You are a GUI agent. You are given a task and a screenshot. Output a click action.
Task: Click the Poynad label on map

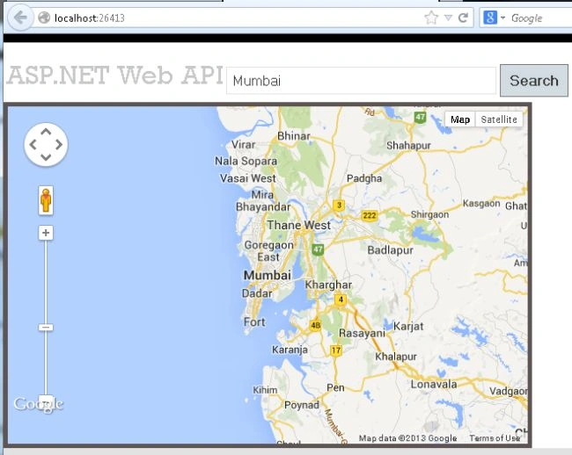[x=302, y=405]
